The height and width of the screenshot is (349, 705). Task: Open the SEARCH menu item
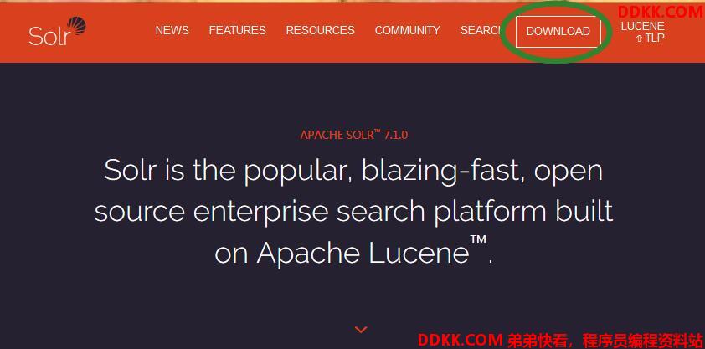(481, 30)
